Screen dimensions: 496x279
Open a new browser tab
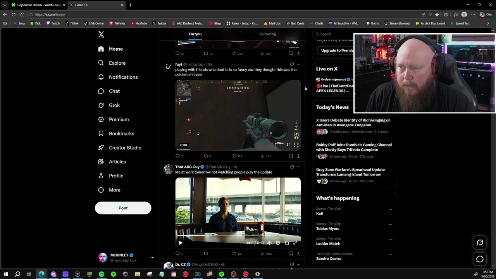coord(130,5)
